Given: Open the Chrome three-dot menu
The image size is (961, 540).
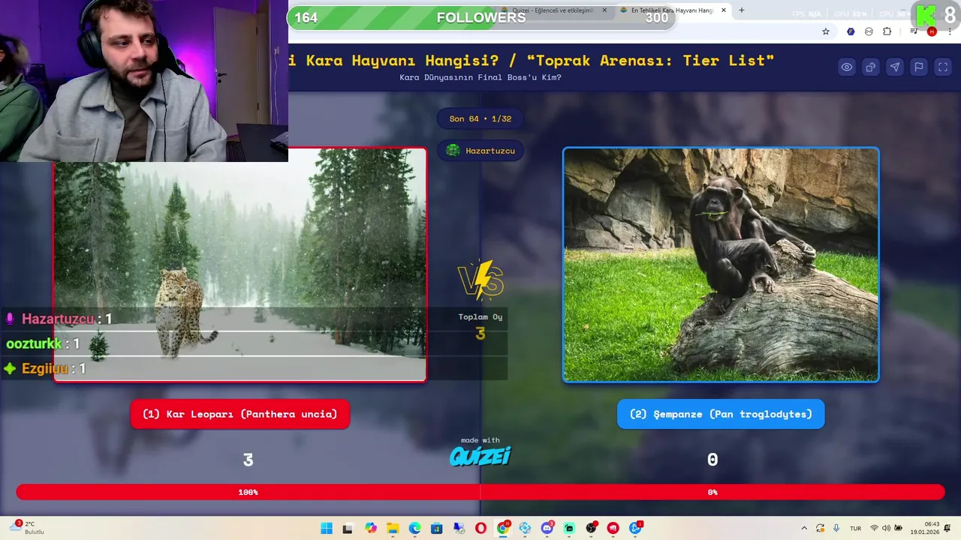Looking at the screenshot, I should click(x=950, y=31).
